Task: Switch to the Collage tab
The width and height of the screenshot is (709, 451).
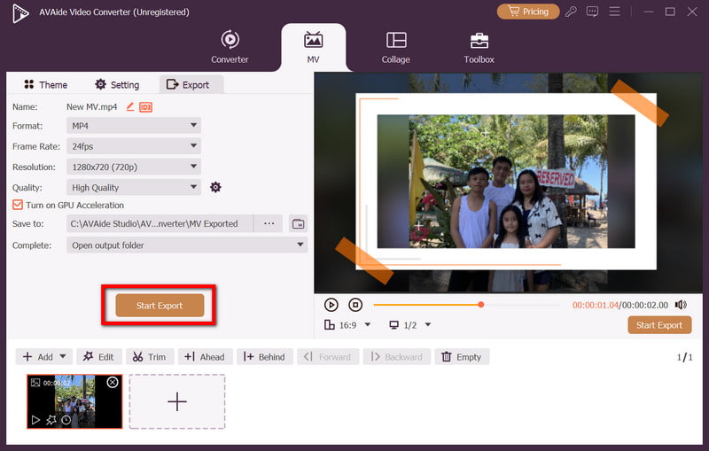Action: click(396, 47)
